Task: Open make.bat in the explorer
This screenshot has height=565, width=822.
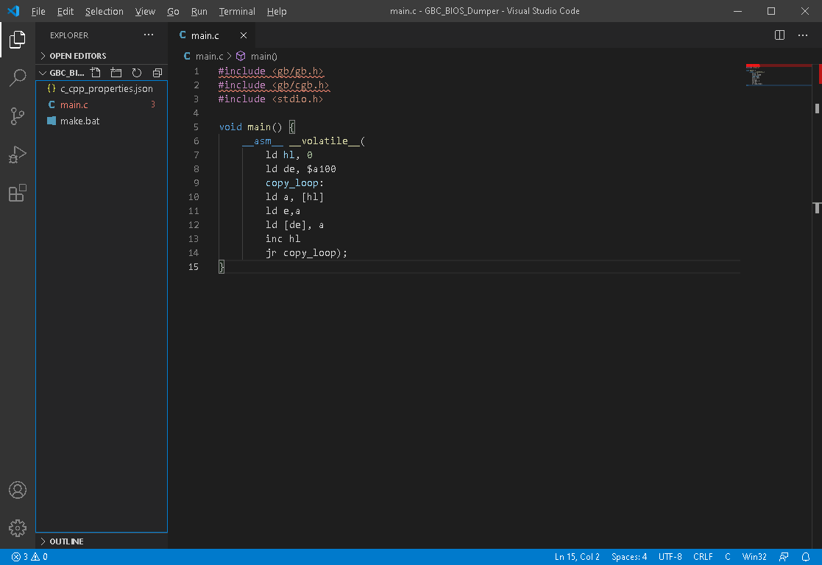Action: (x=101, y=121)
